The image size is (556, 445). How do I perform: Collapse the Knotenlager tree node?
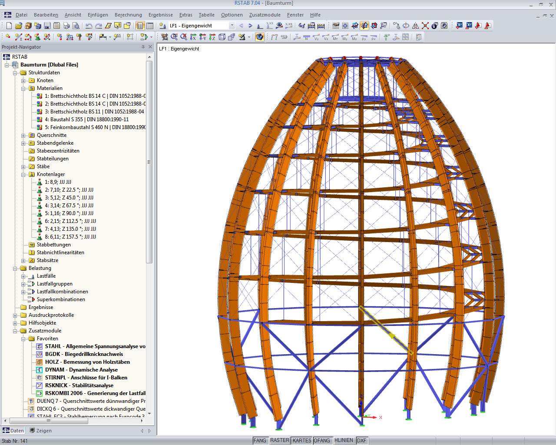23,174
